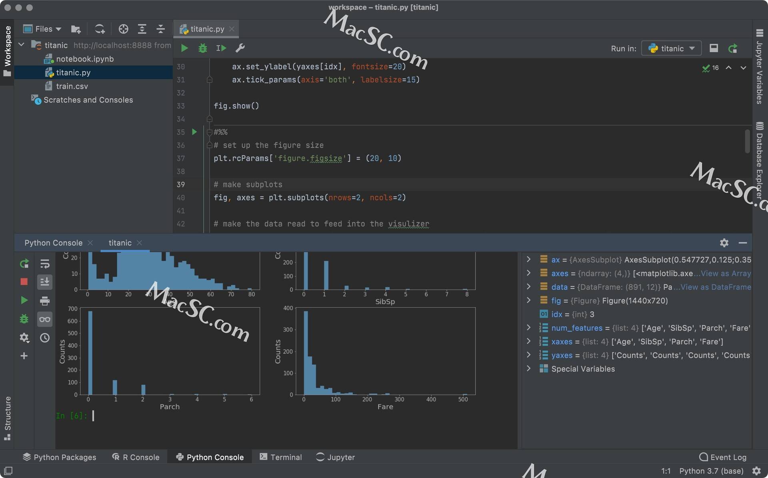Click the 'View as DataFrame' link
This screenshot has height=478, width=768.
coord(716,287)
